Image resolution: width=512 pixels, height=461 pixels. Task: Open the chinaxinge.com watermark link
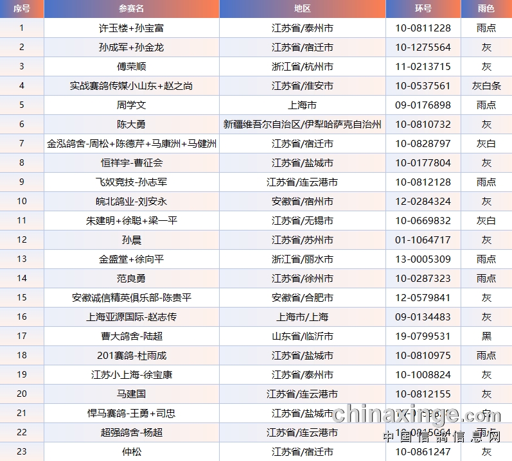421,414
